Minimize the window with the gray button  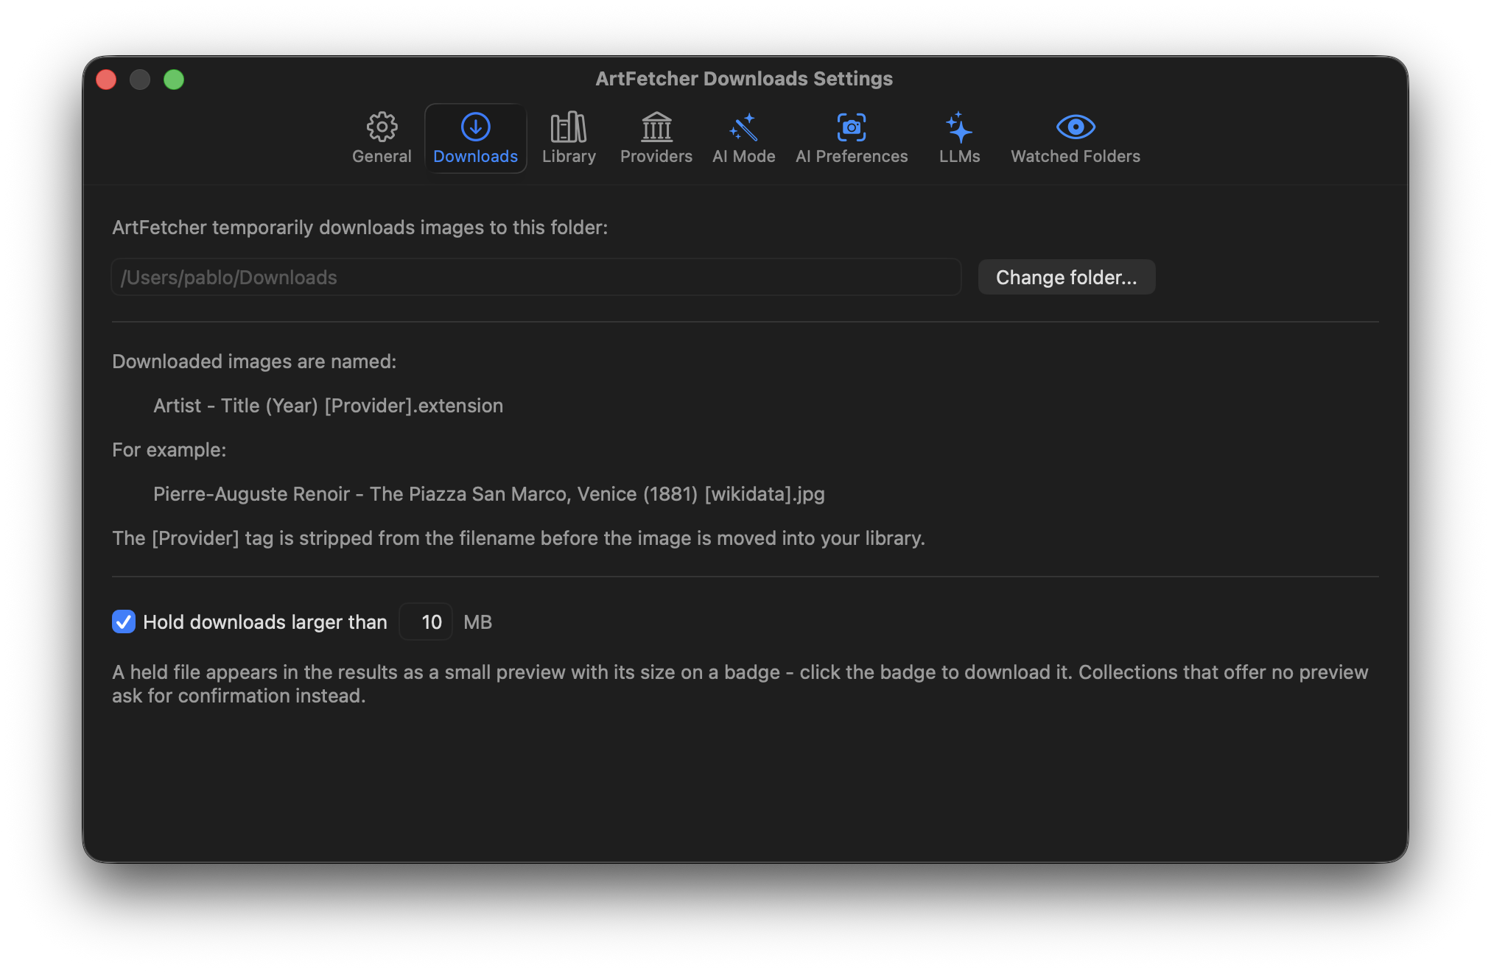[x=140, y=79]
